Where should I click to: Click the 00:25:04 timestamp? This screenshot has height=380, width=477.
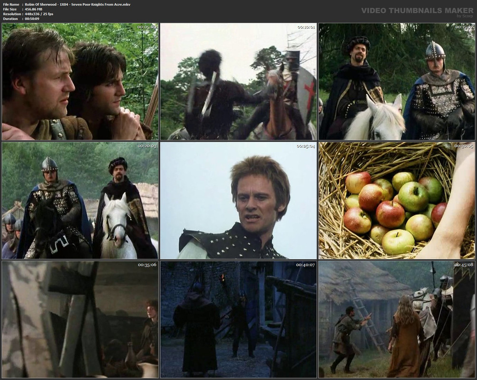tap(306, 146)
